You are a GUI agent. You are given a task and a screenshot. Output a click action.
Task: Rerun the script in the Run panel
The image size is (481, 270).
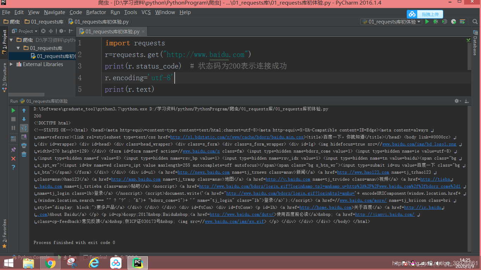click(x=13, y=110)
